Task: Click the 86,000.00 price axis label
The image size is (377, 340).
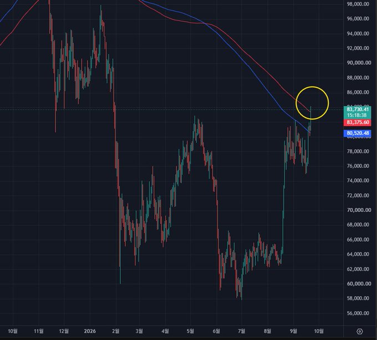Action: pyautogui.click(x=358, y=92)
